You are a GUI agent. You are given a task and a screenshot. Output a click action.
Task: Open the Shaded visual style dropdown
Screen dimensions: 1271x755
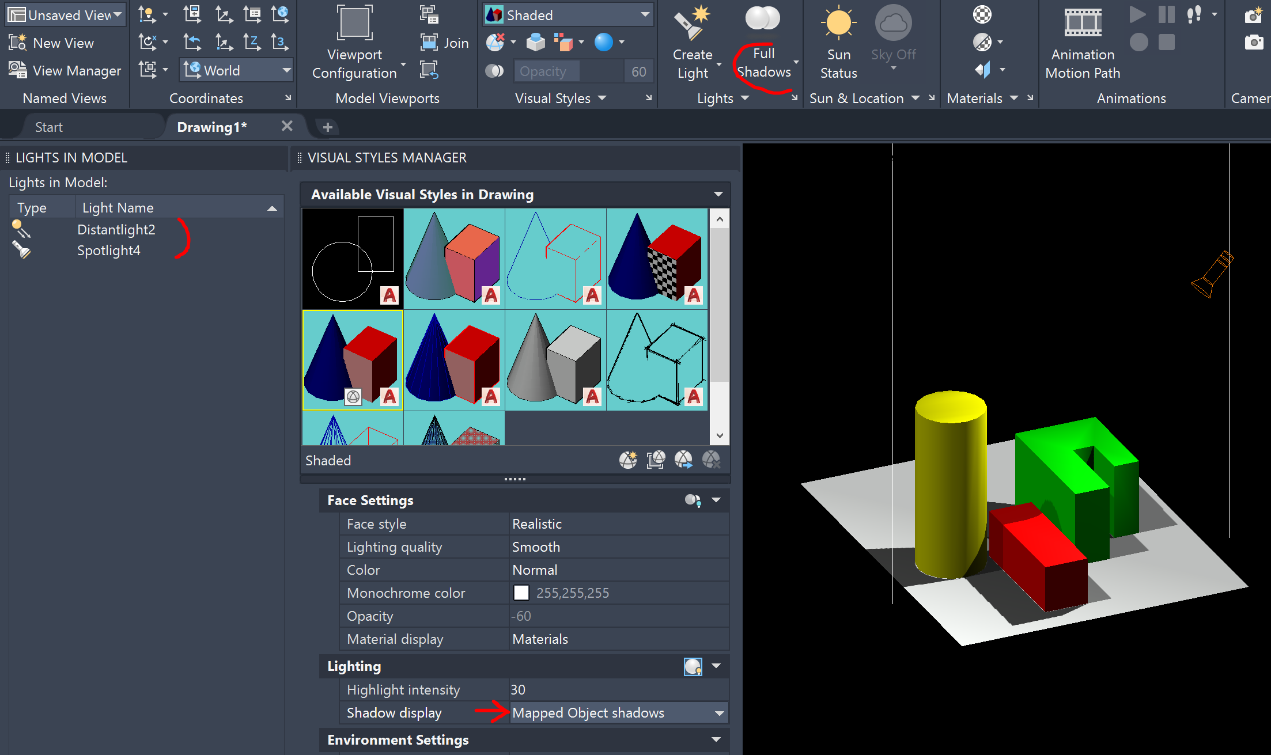(x=645, y=15)
